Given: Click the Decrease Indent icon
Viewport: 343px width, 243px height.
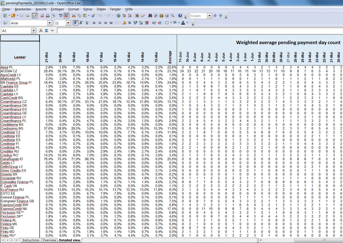Looking at the screenshot, I should 154,23.
